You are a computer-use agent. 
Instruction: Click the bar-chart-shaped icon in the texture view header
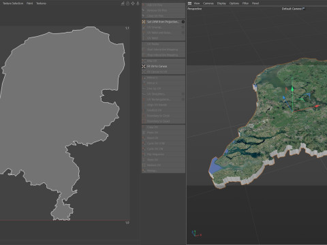123,3
